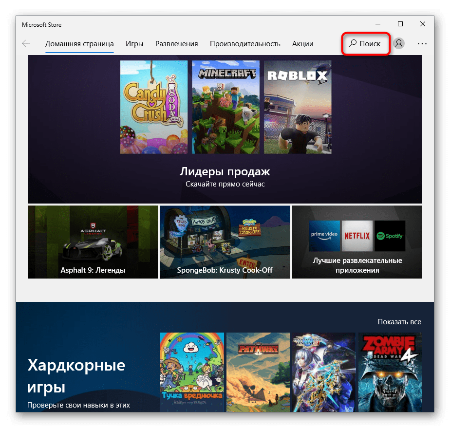Image resolution: width=450 pixels, height=428 pixels.
Task: Open the Развлечения tab
Action: [x=176, y=44]
